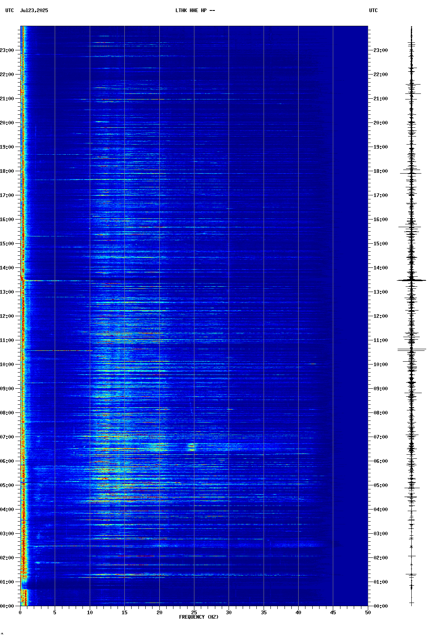Click the 09:00 label on right axis
The height and width of the screenshot is (638, 429).
click(x=381, y=389)
